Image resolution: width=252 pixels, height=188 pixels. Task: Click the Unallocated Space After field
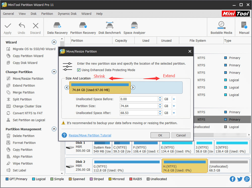pos(139,113)
